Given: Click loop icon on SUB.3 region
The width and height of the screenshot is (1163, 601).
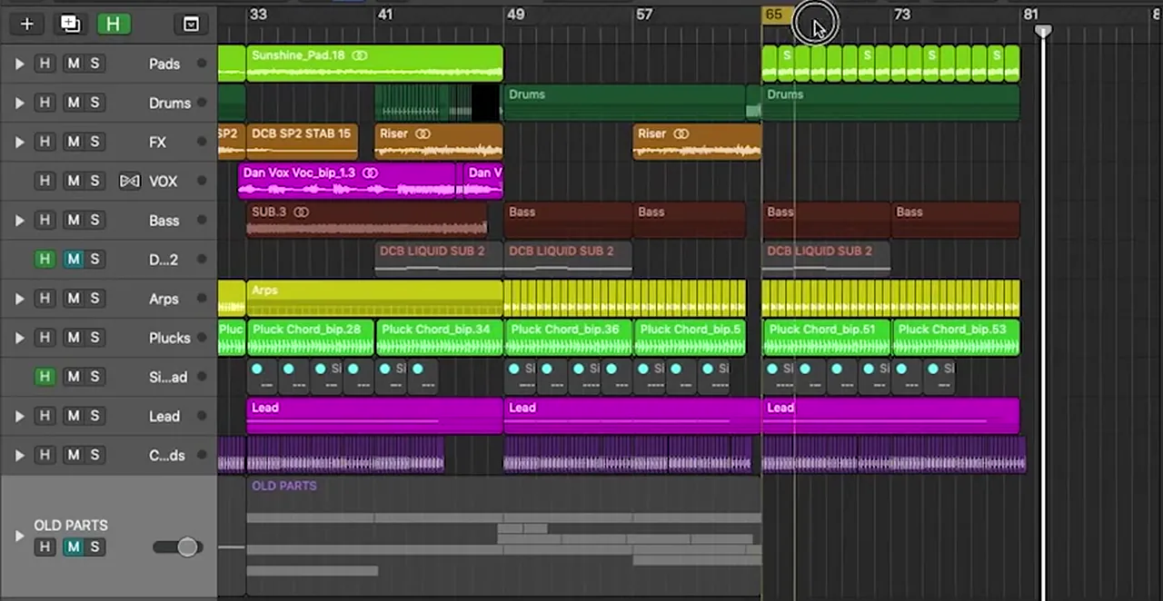Looking at the screenshot, I should pos(301,212).
